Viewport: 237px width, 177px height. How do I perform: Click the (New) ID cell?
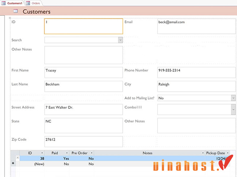click(x=32, y=164)
